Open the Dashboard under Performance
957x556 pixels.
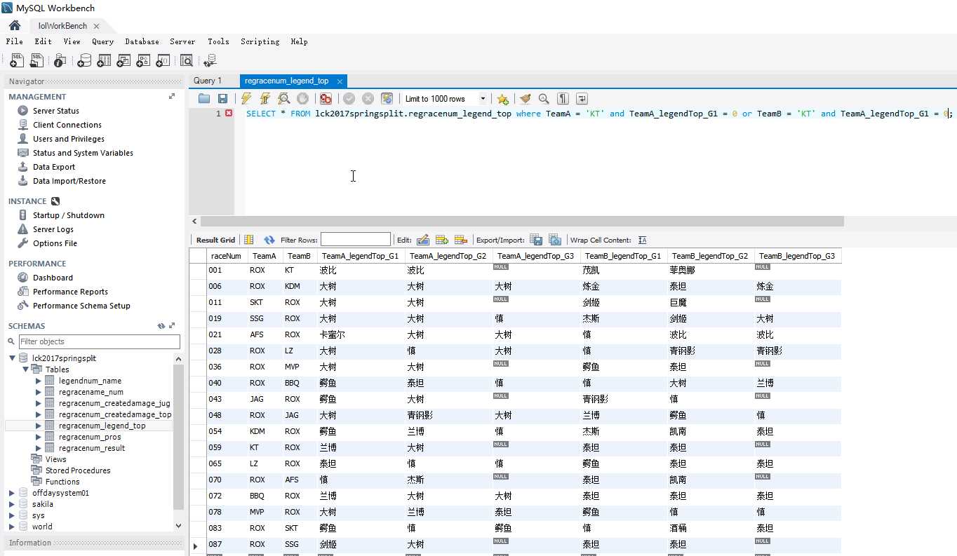[x=52, y=278]
